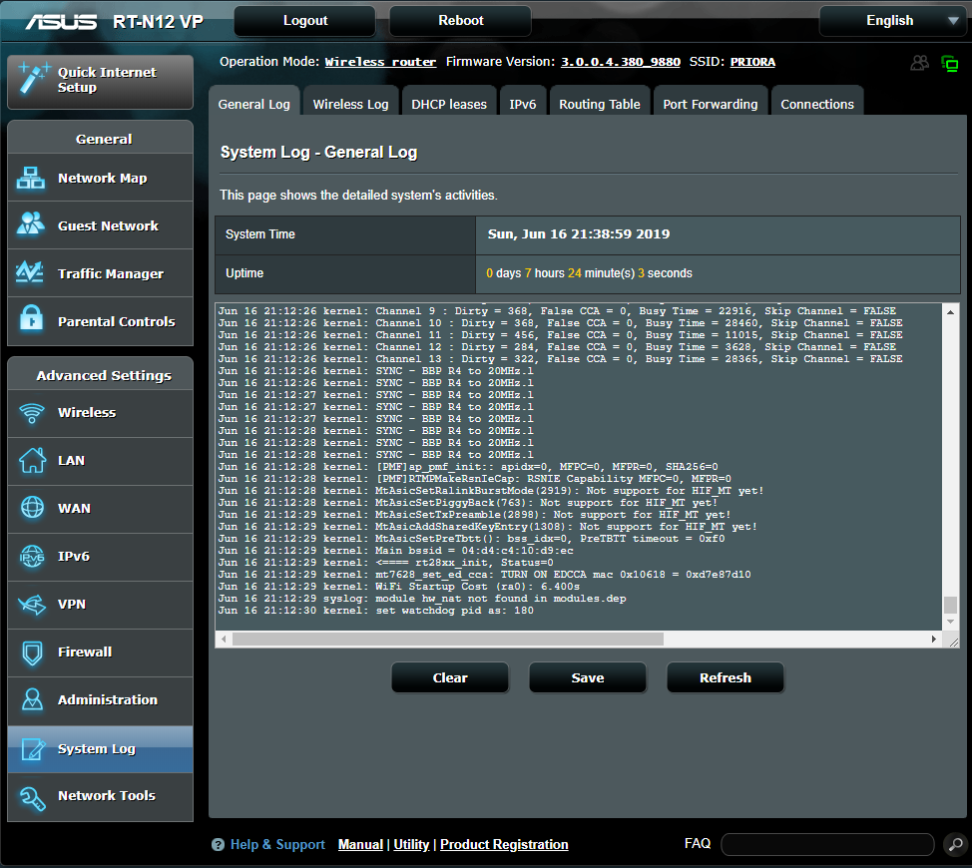
Task: Open the Manual link
Action: coord(360,844)
